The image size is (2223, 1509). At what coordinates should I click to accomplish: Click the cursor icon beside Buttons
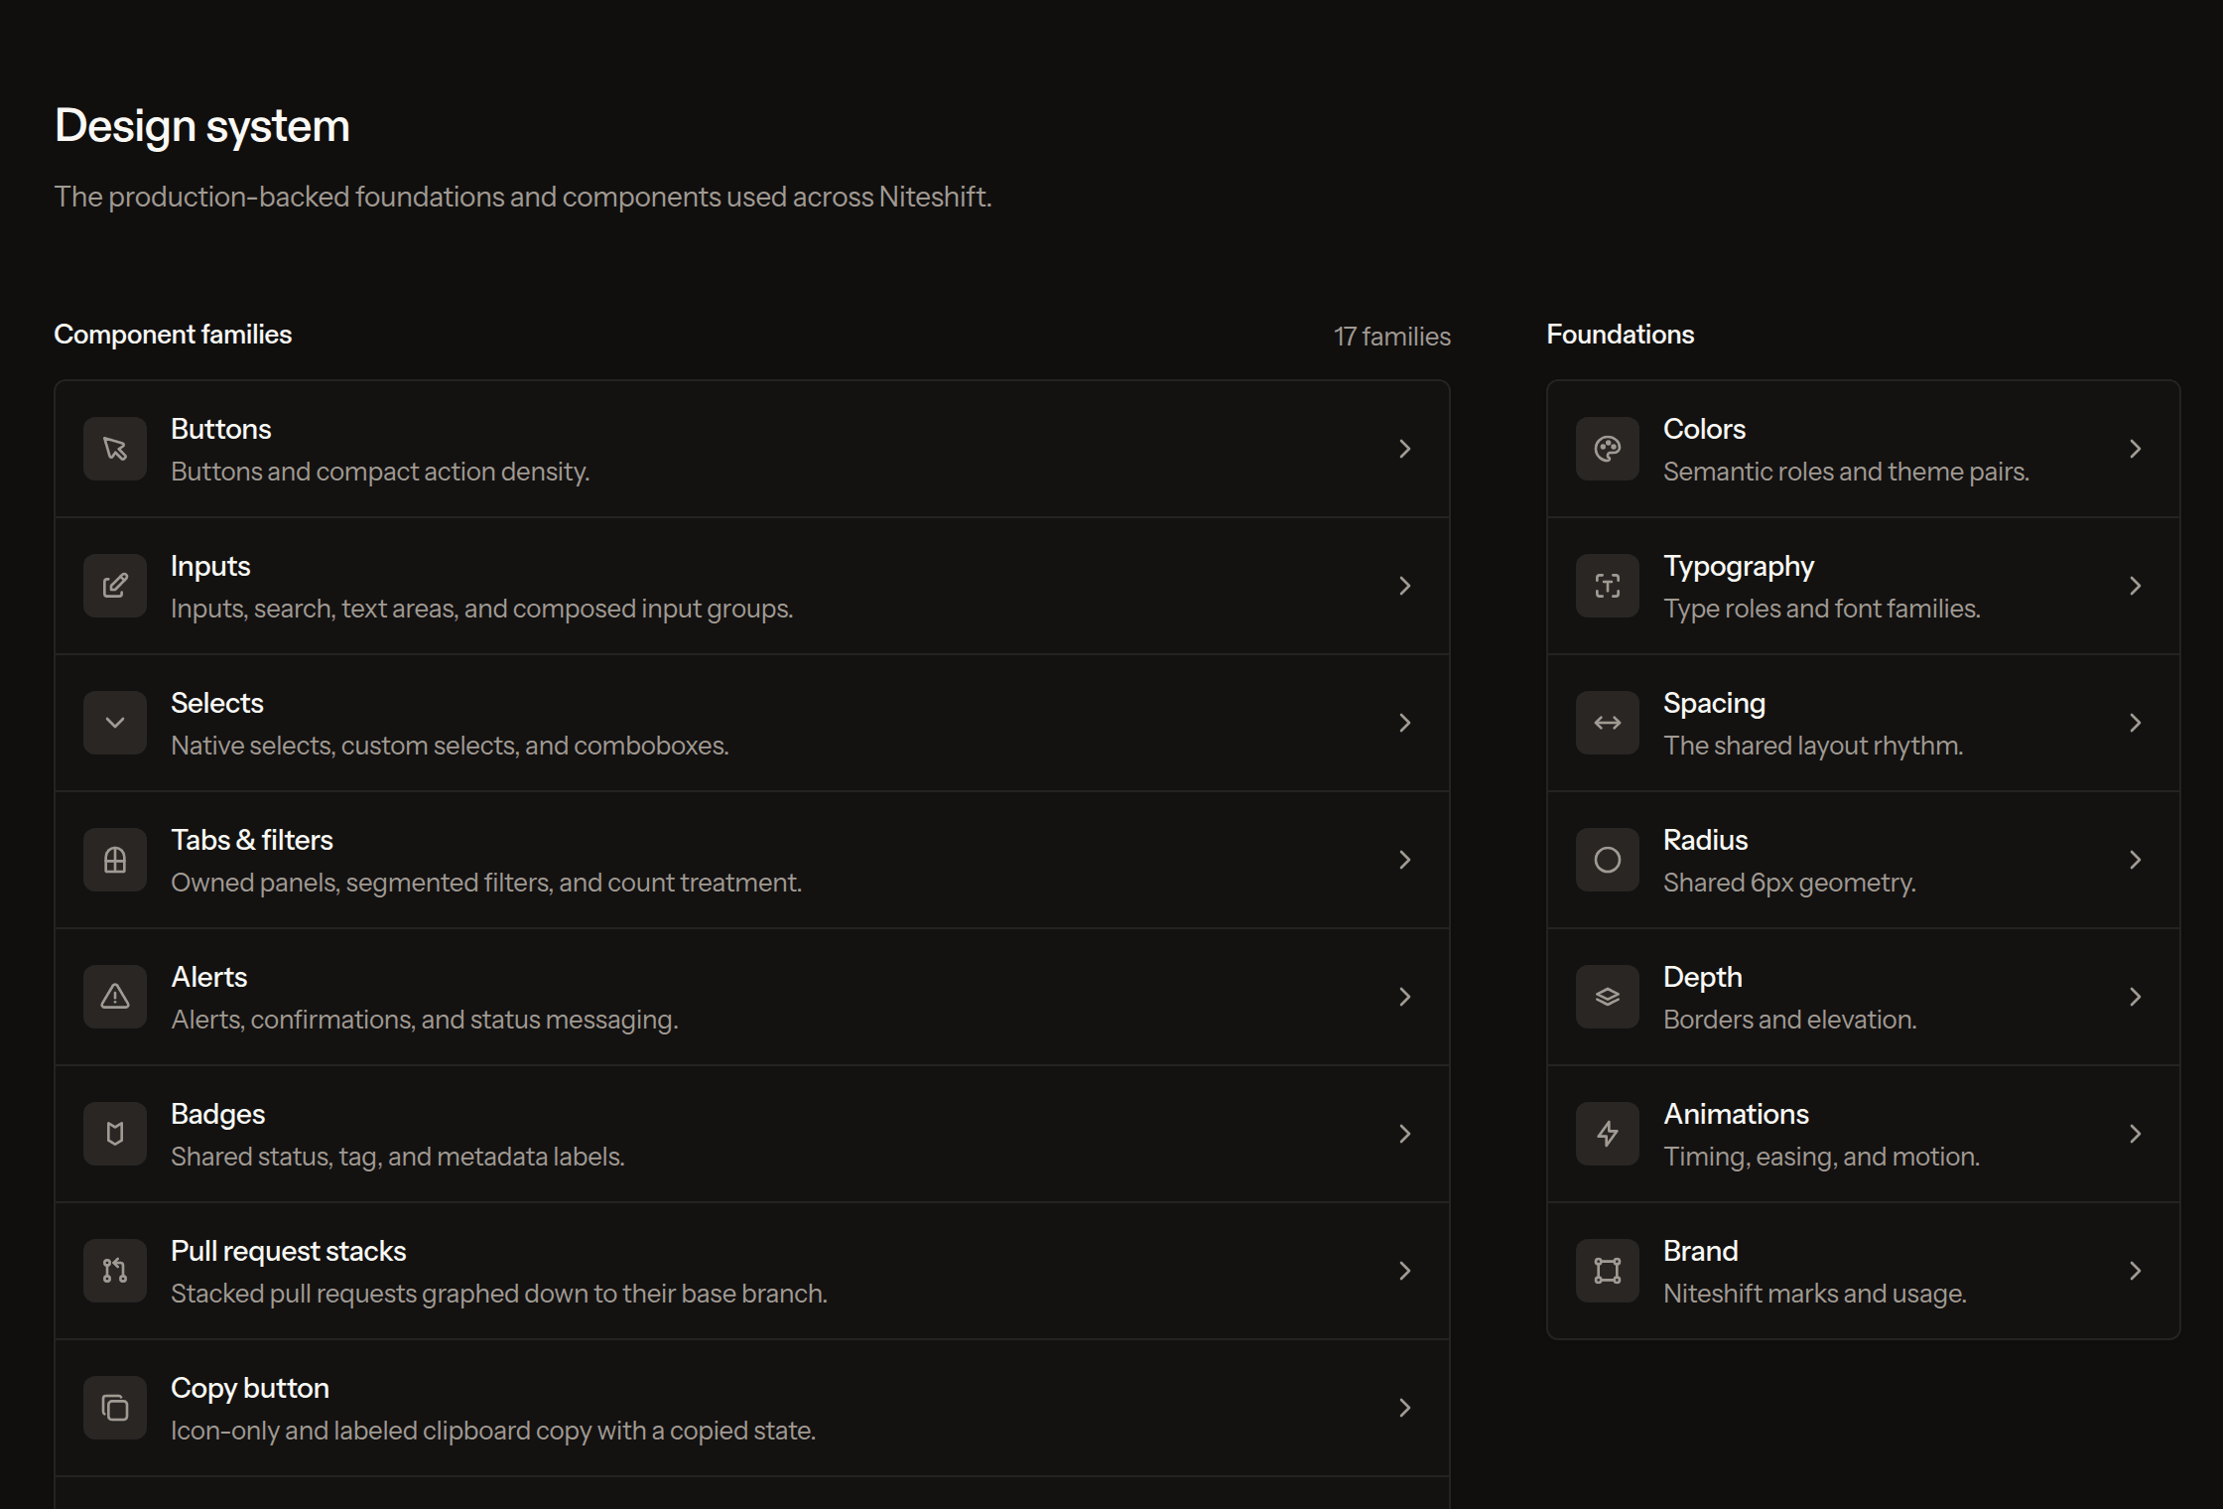tap(115, 449)
